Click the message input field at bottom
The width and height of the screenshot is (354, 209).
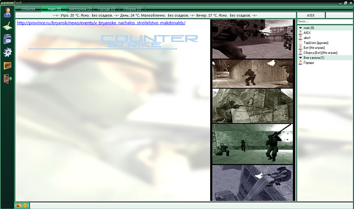coord(190,205)
